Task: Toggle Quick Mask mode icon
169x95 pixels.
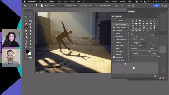Action: coord(26,58)
